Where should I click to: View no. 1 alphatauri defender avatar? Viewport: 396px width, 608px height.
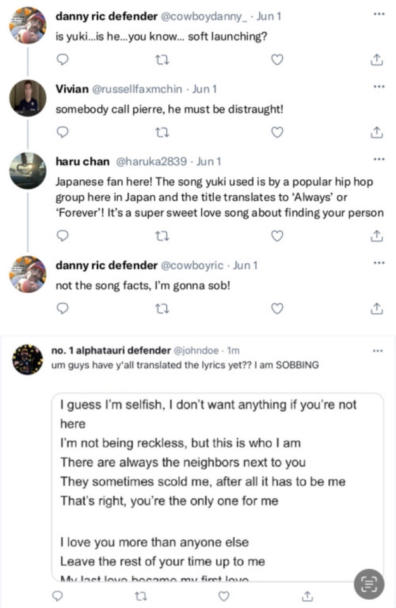coord(28,360)
